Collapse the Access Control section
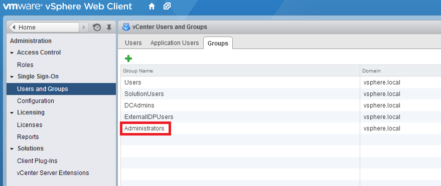The width and height of the screenshot is (441, 186). click(x=12, y=52)
